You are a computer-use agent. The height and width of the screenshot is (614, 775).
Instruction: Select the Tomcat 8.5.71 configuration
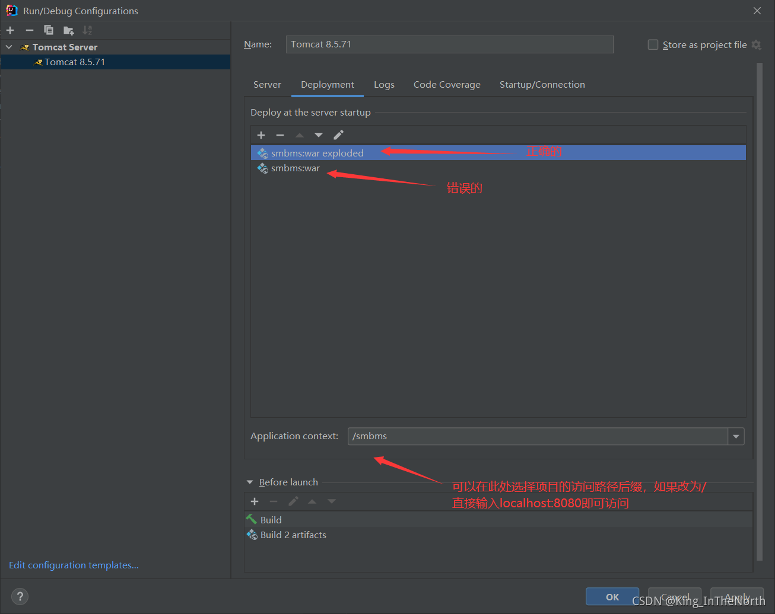[x=115, y=62]
